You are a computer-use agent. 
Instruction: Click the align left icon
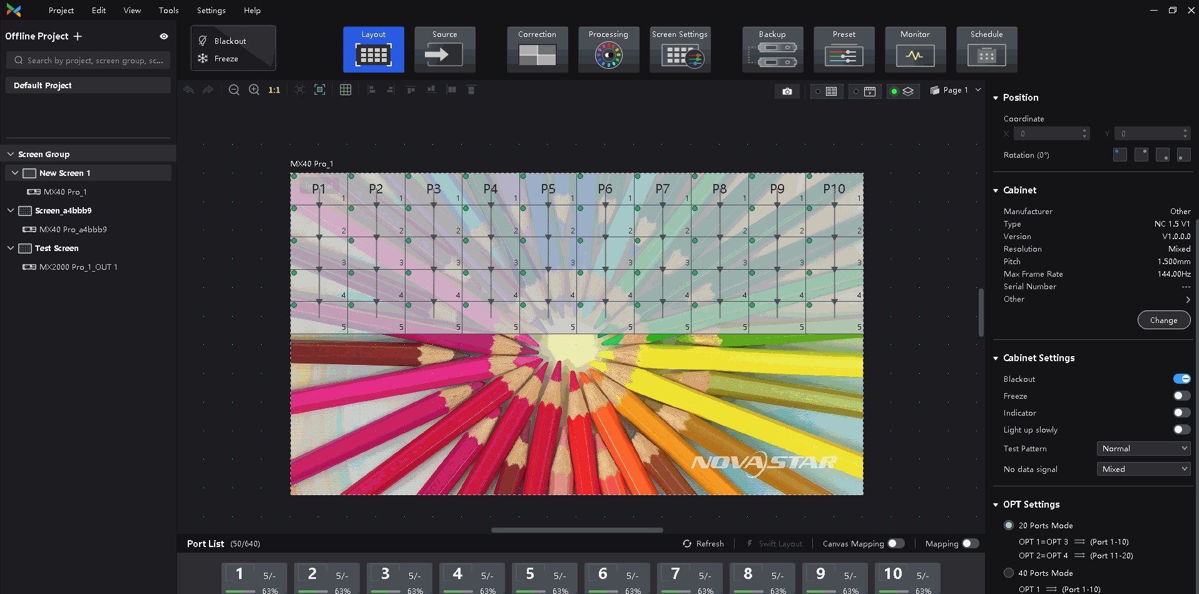(371, 90)
